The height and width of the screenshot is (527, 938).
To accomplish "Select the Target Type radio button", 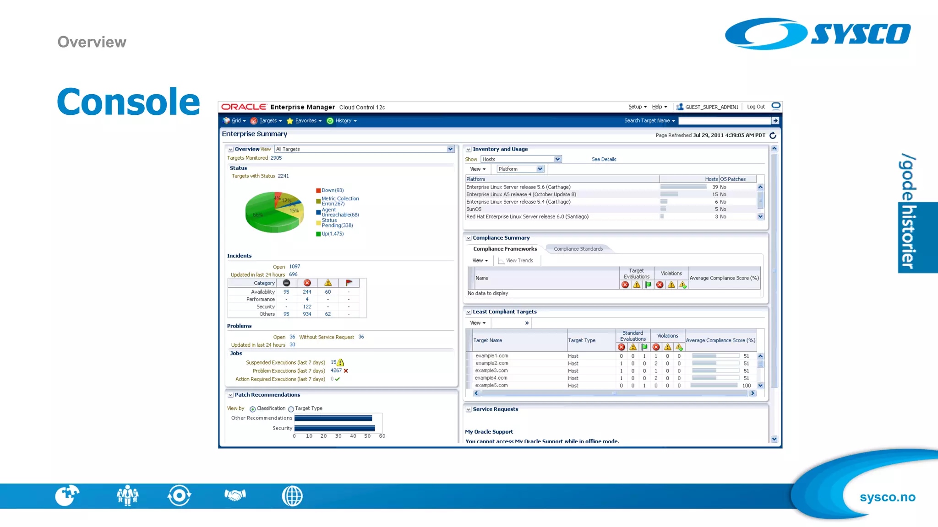I will (291, 409).
